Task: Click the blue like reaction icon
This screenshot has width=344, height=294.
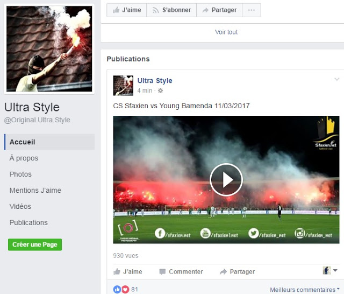Action: [x=117, y=289]
